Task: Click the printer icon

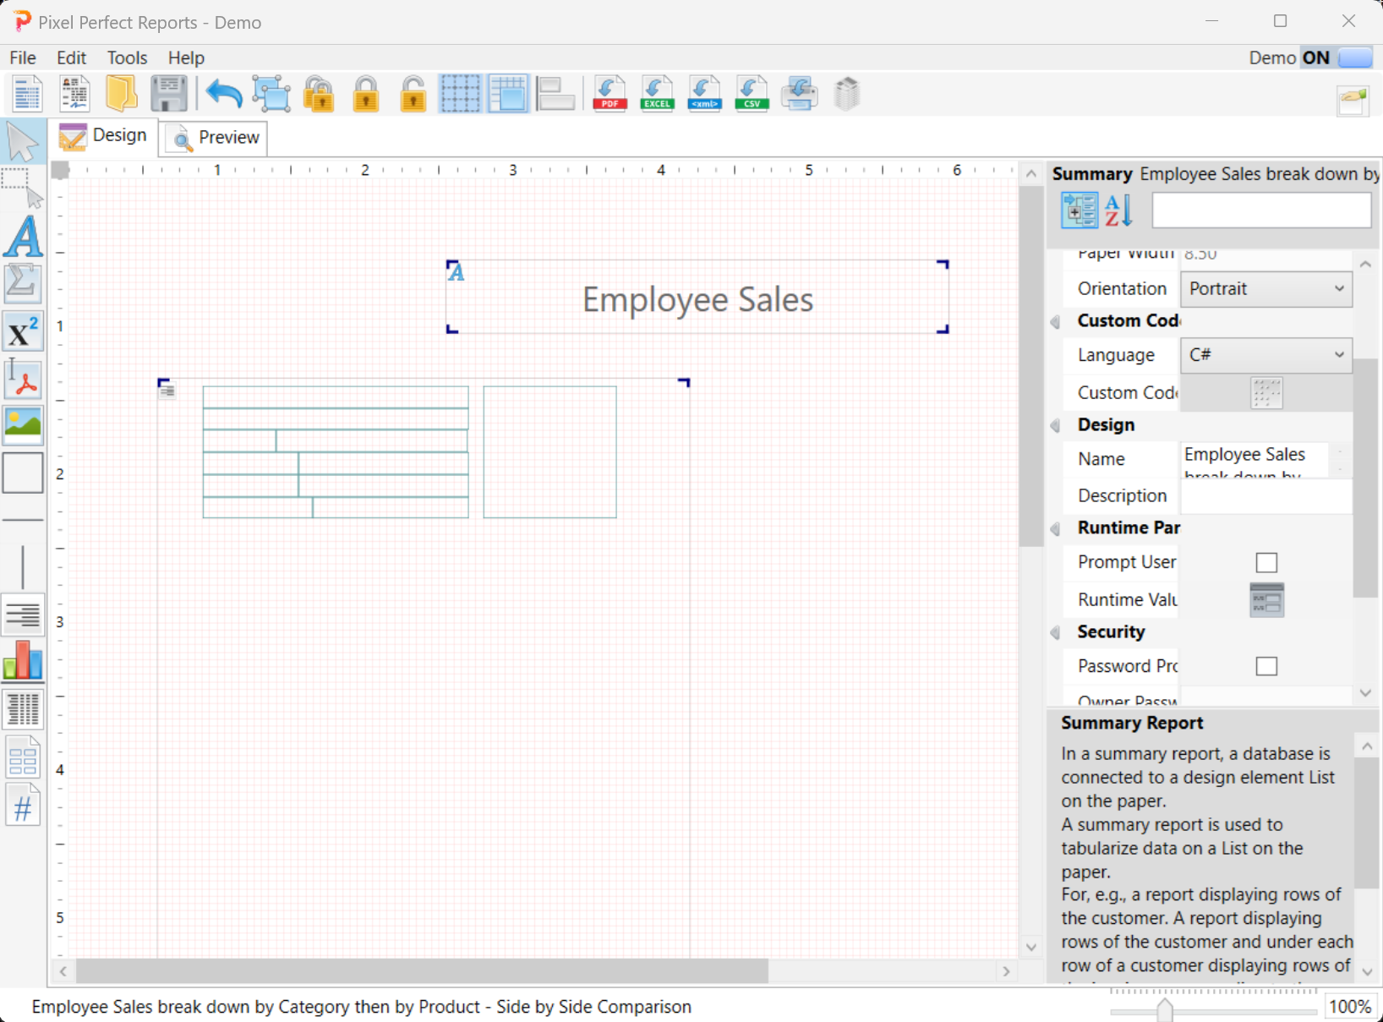Action: [799, 93]
